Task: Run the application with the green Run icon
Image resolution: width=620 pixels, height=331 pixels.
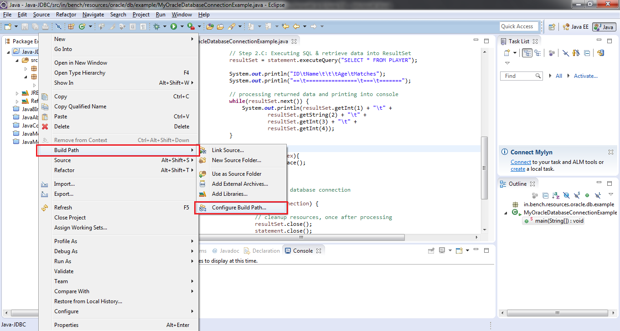Action: pos(174,26)
